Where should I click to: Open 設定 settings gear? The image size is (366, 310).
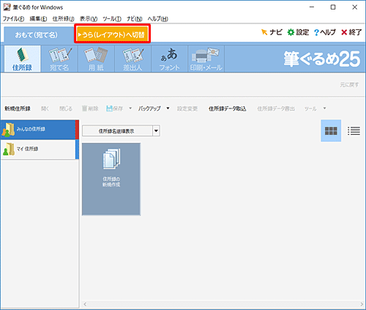click(x=298, y=32)
